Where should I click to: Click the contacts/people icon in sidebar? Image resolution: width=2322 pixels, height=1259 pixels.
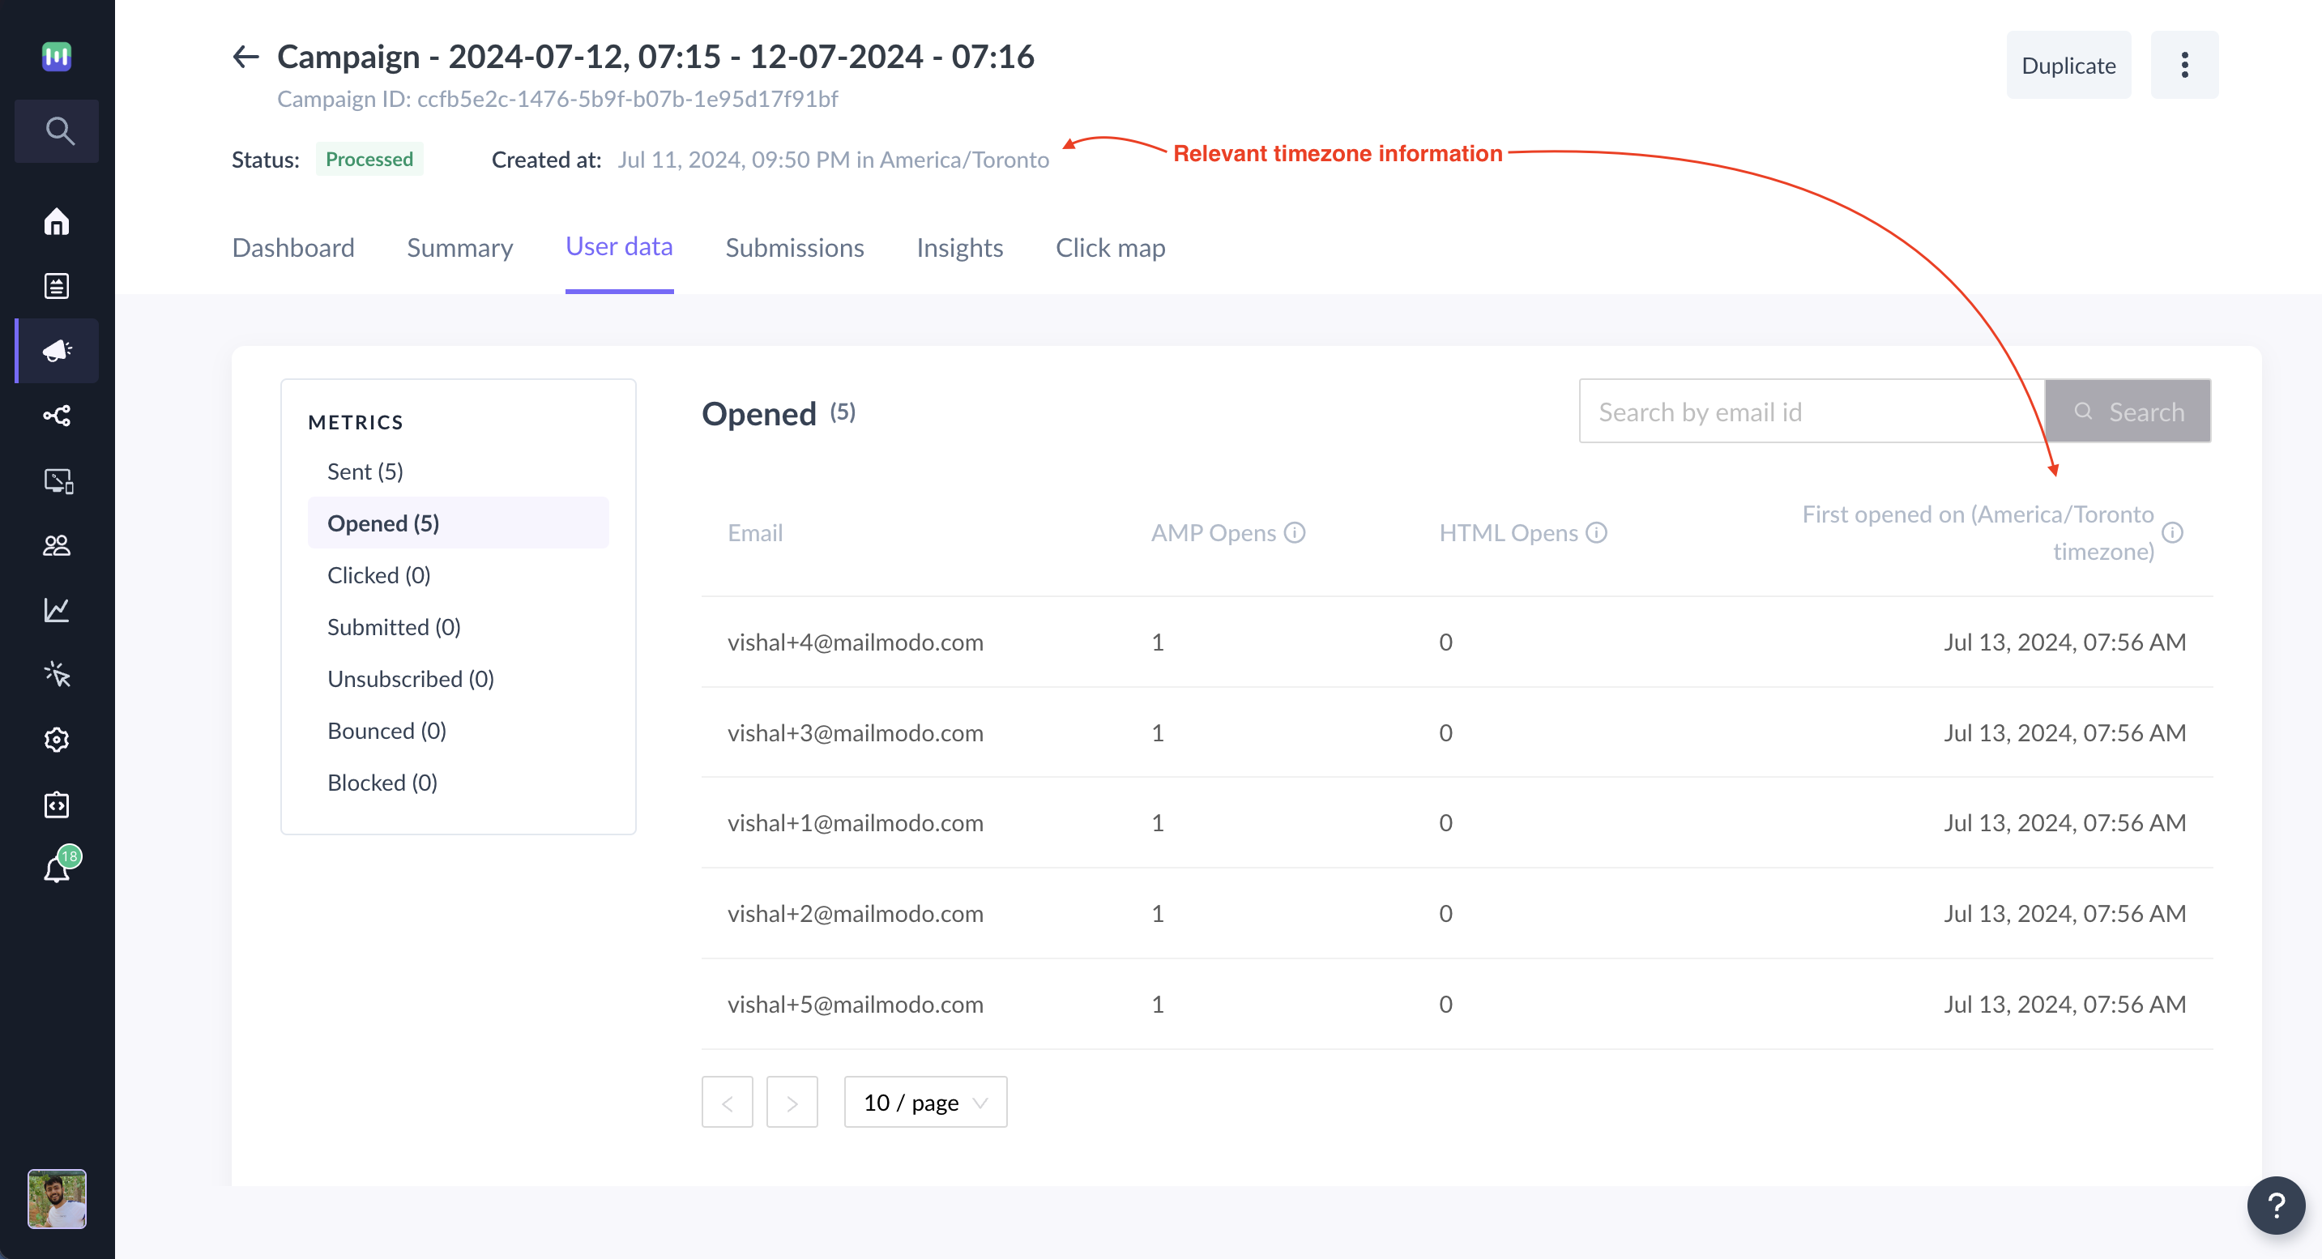(x=58, y=546)
